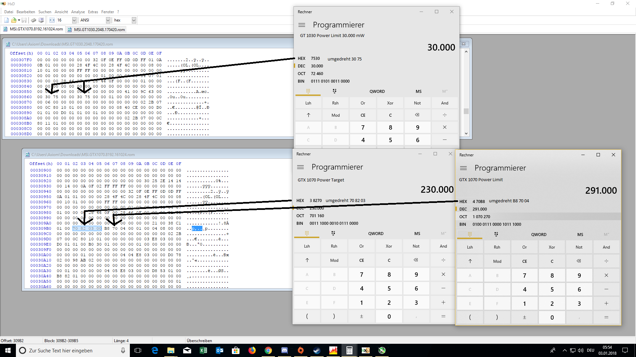This screenshot has height=357, width=636.
Task: Click backspace key in GT 1030 calculator
Action: (417, 115)
